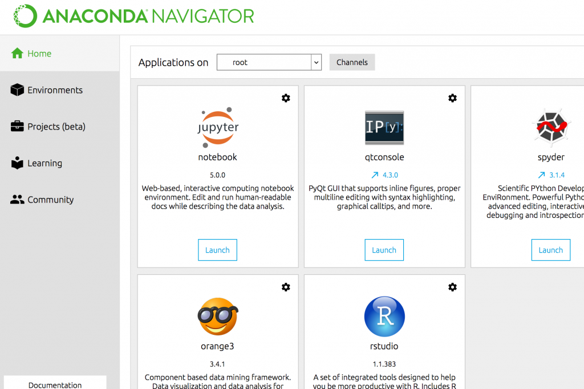Click the orange3 version 3.4.1 text
The width and height of the screenshot is (584, 389).
(217, 364)
